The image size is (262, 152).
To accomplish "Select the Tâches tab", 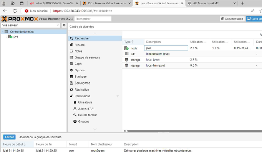I will point(9,137).
